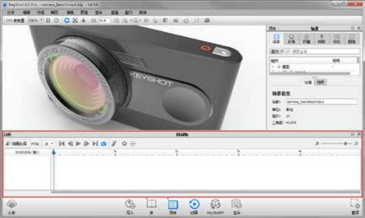The width and height of the screenshot is (365, 218).
Task: Toggle the Project panel icon in bottom toolbar
Action: tap(173, 207)
